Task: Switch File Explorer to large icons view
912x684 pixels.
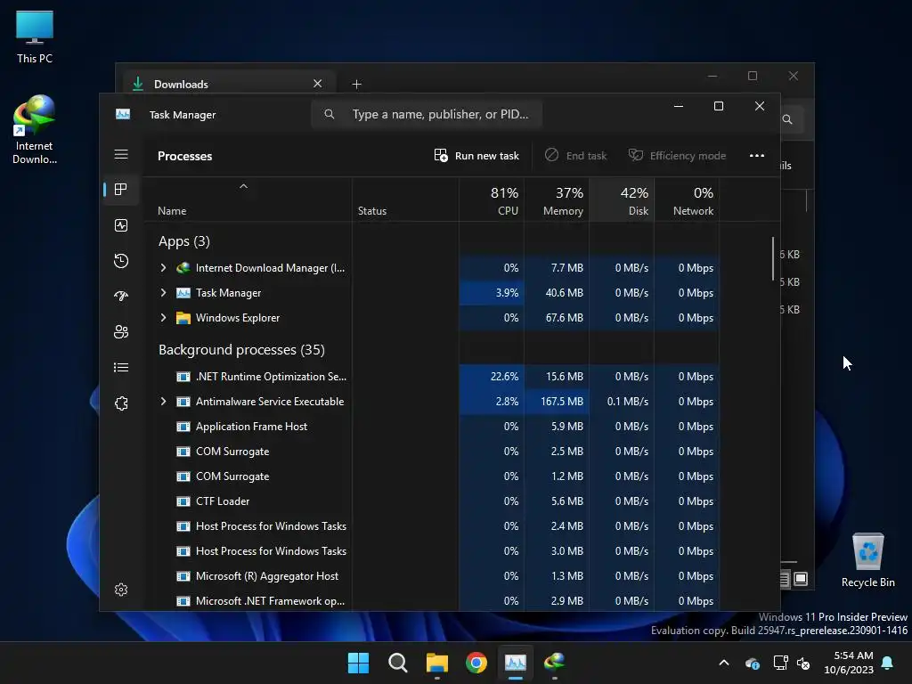Action: (801, 579)
